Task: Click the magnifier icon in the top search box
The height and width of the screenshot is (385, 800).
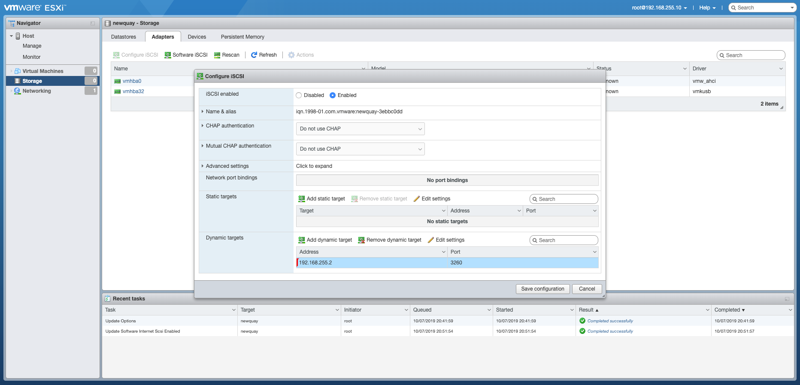Action: tap(734, 8)
